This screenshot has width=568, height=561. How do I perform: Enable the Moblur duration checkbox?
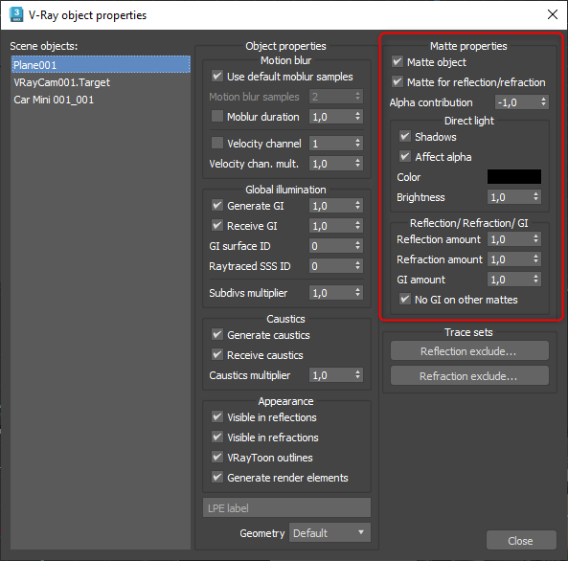tap(217, 116)
